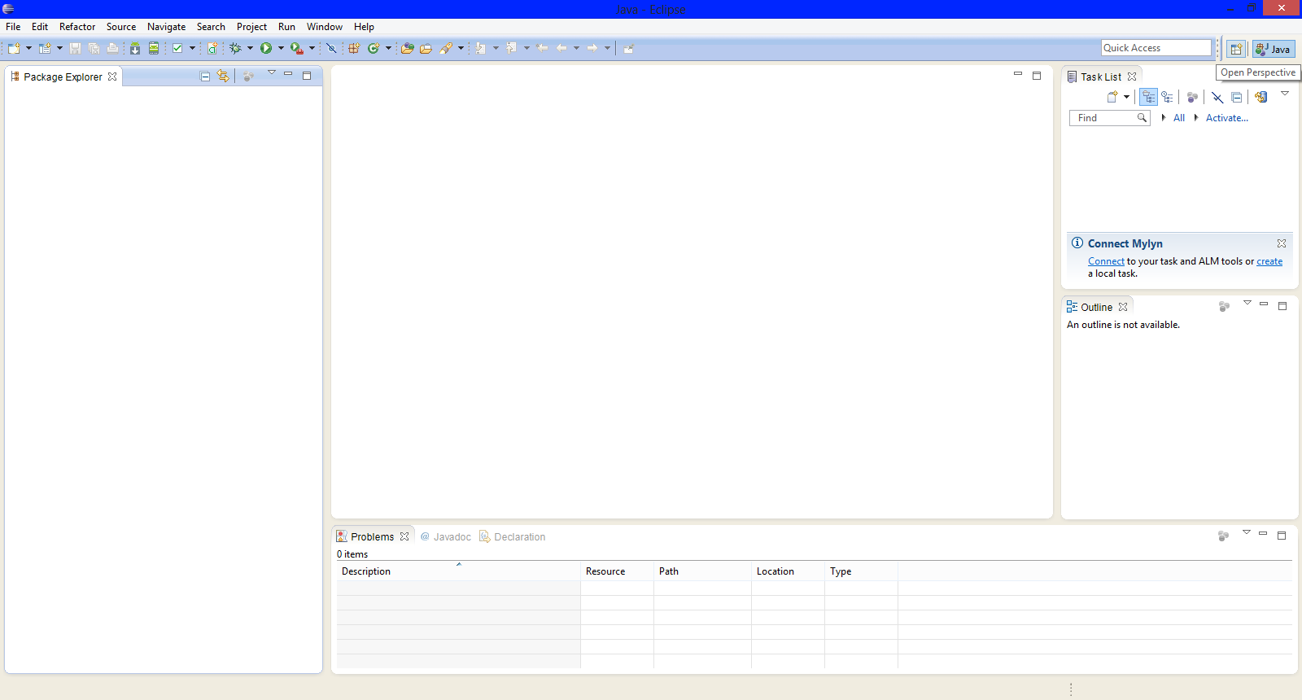Toggle Scheduled view in Task List
This screenshot has width=1302, height=700.
tap(1168, 97)
